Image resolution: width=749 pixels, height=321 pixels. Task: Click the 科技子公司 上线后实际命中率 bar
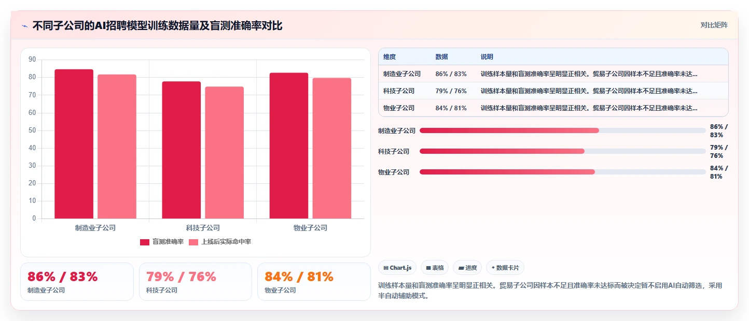224,153
